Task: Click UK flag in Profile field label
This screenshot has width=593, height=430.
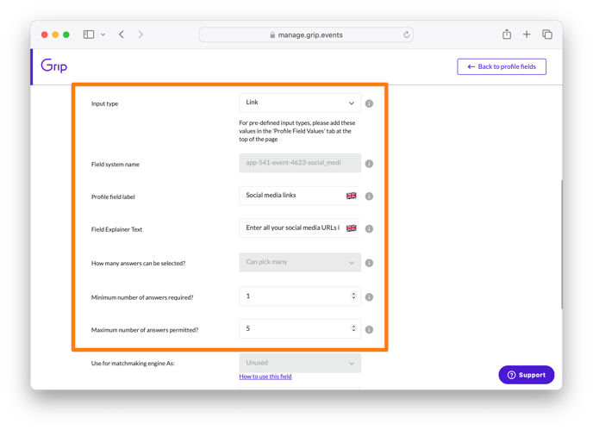Action: [352, 196]
